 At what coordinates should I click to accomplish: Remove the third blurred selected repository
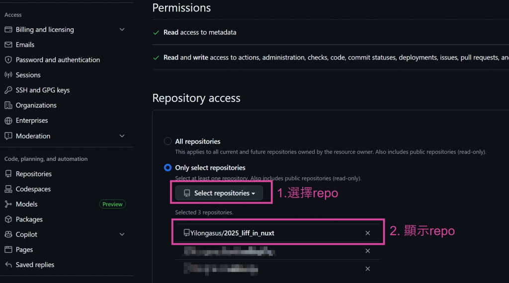pyautogui.click(x=367, y=269)
